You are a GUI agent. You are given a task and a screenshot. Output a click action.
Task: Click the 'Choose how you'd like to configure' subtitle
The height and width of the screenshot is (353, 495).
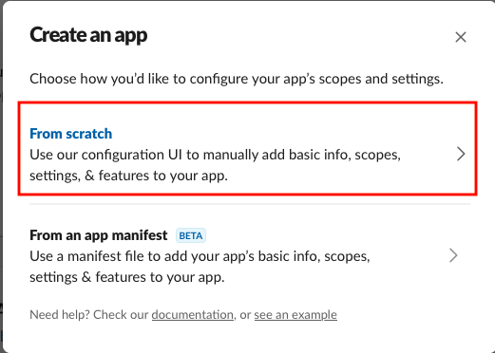(237, 79)
